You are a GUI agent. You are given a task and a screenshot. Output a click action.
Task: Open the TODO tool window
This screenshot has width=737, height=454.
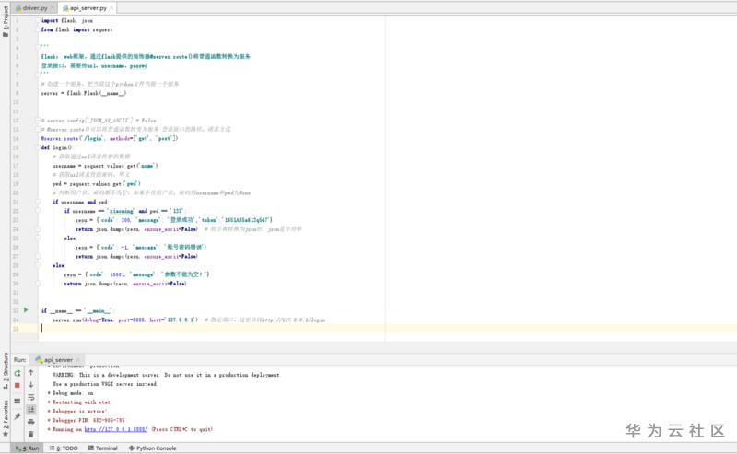[64, 448]
